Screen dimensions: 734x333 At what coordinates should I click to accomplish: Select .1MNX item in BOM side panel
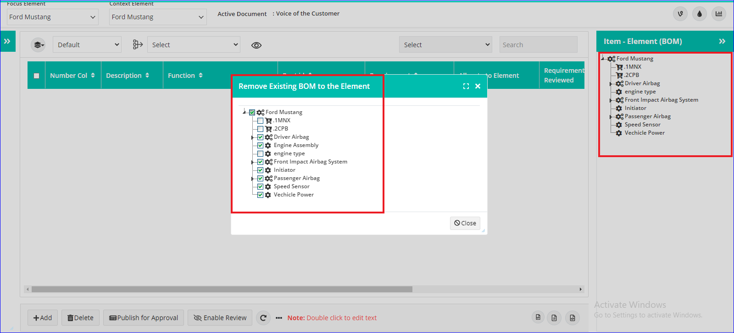pos(633,67)
